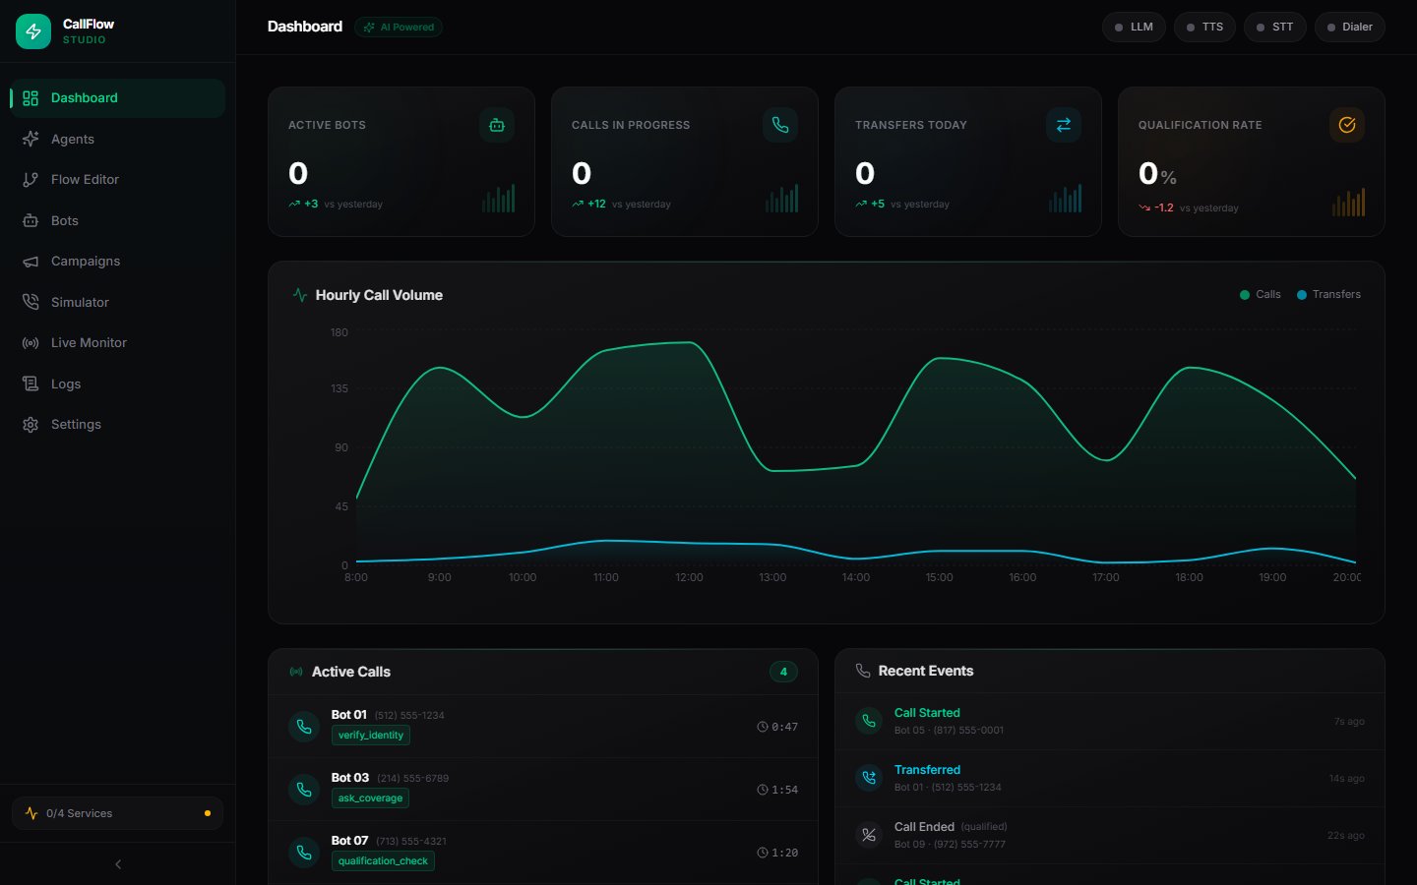1417x885 pixels.
Task: Collapse the sidebar with the chevron
Action: click(117, 863)
